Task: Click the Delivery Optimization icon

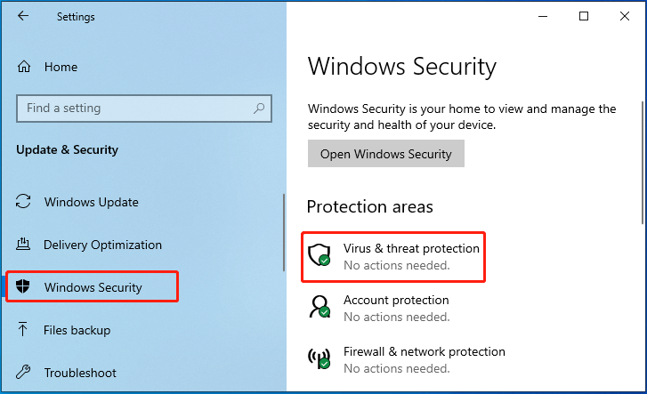Action: (x=23, y=245)
